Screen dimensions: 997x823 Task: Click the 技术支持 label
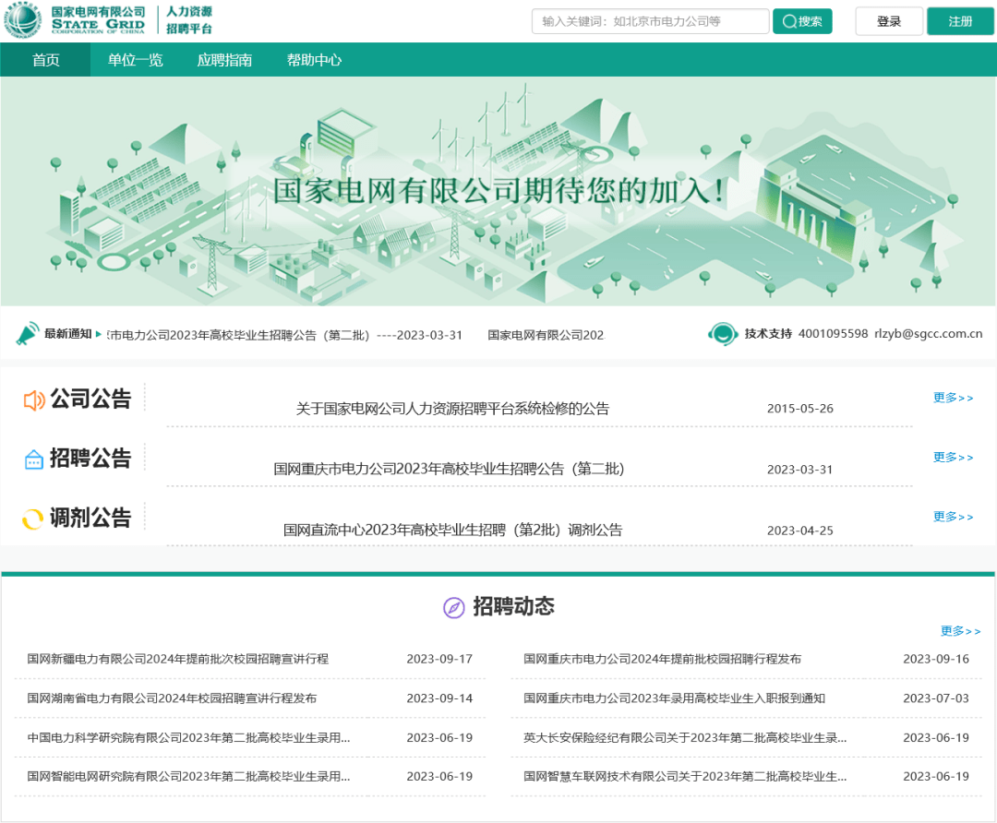click(x=768, y=334)
